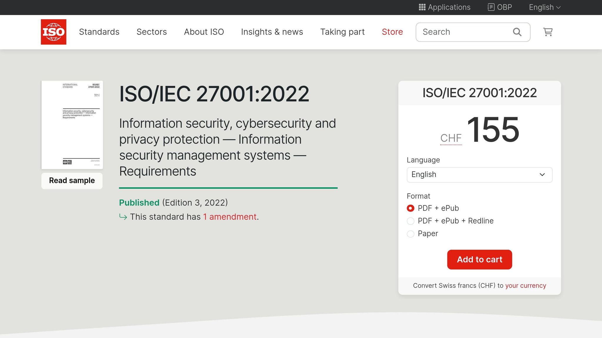Navigate to the Store section

point(392,32)
